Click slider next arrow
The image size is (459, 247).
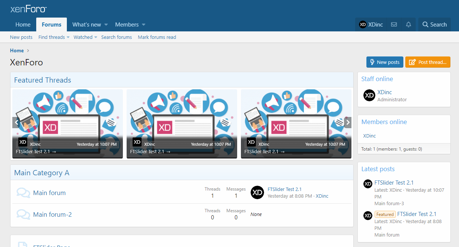348,123
